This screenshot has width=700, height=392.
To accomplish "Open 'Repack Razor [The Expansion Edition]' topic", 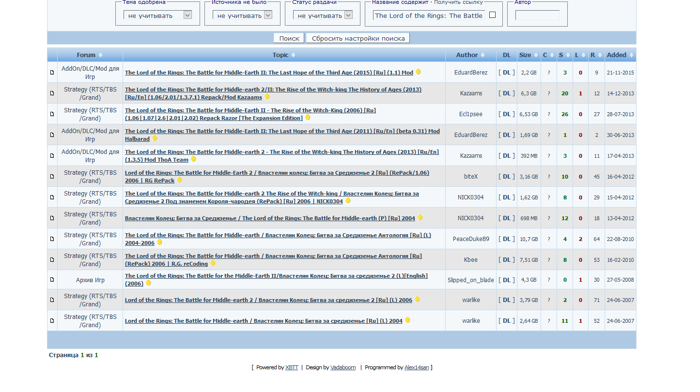I will [x=250, y=114].
